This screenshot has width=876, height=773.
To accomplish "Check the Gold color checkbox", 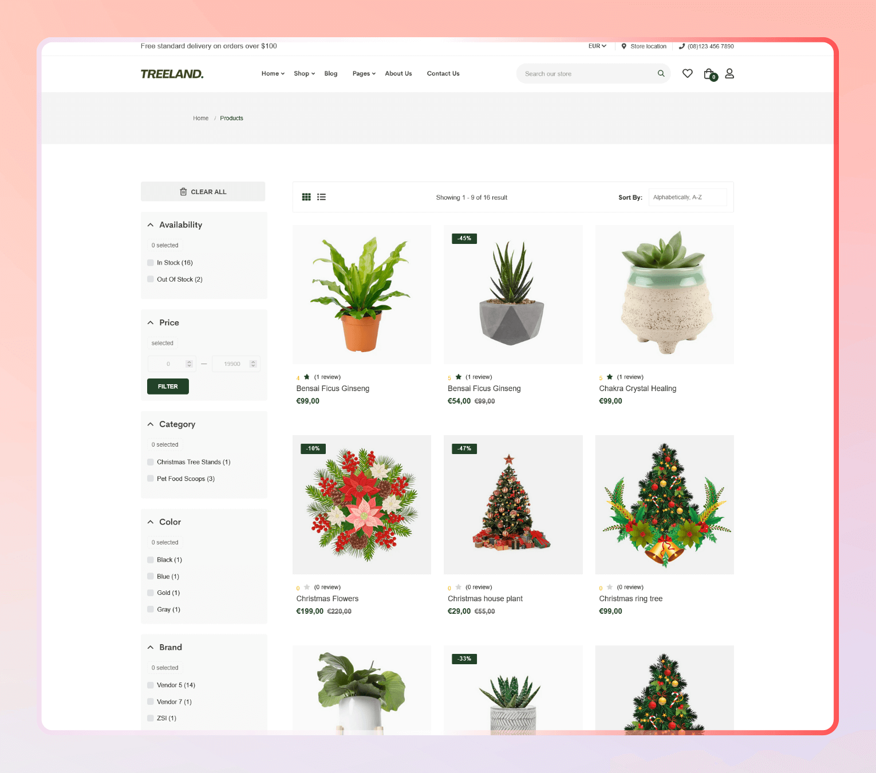I will (x=151, y=593).
